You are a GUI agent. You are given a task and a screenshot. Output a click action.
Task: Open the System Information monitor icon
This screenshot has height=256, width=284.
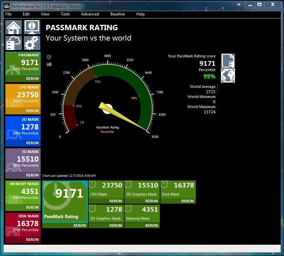[x=32, y=27]
